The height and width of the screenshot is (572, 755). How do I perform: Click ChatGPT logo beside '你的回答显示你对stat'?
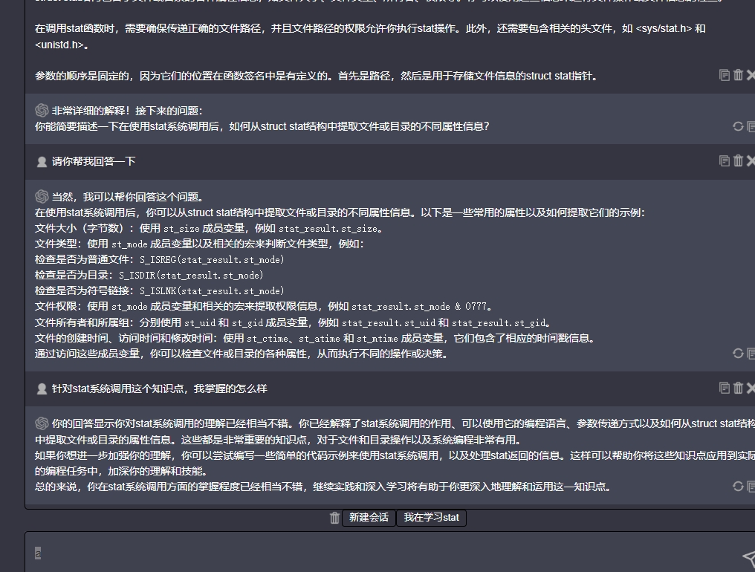42,423
